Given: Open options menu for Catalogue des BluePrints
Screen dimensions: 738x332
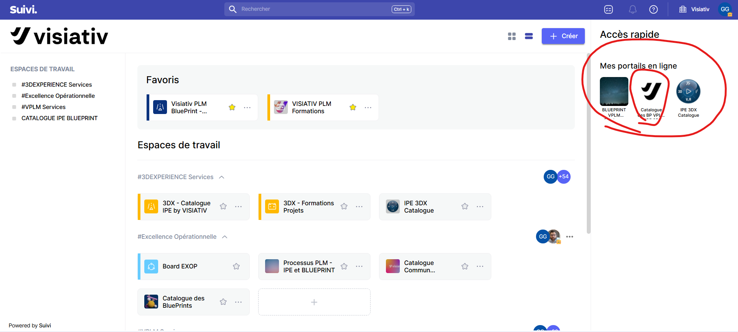Looking at the screenshot, I should click(x=239, y=302).
